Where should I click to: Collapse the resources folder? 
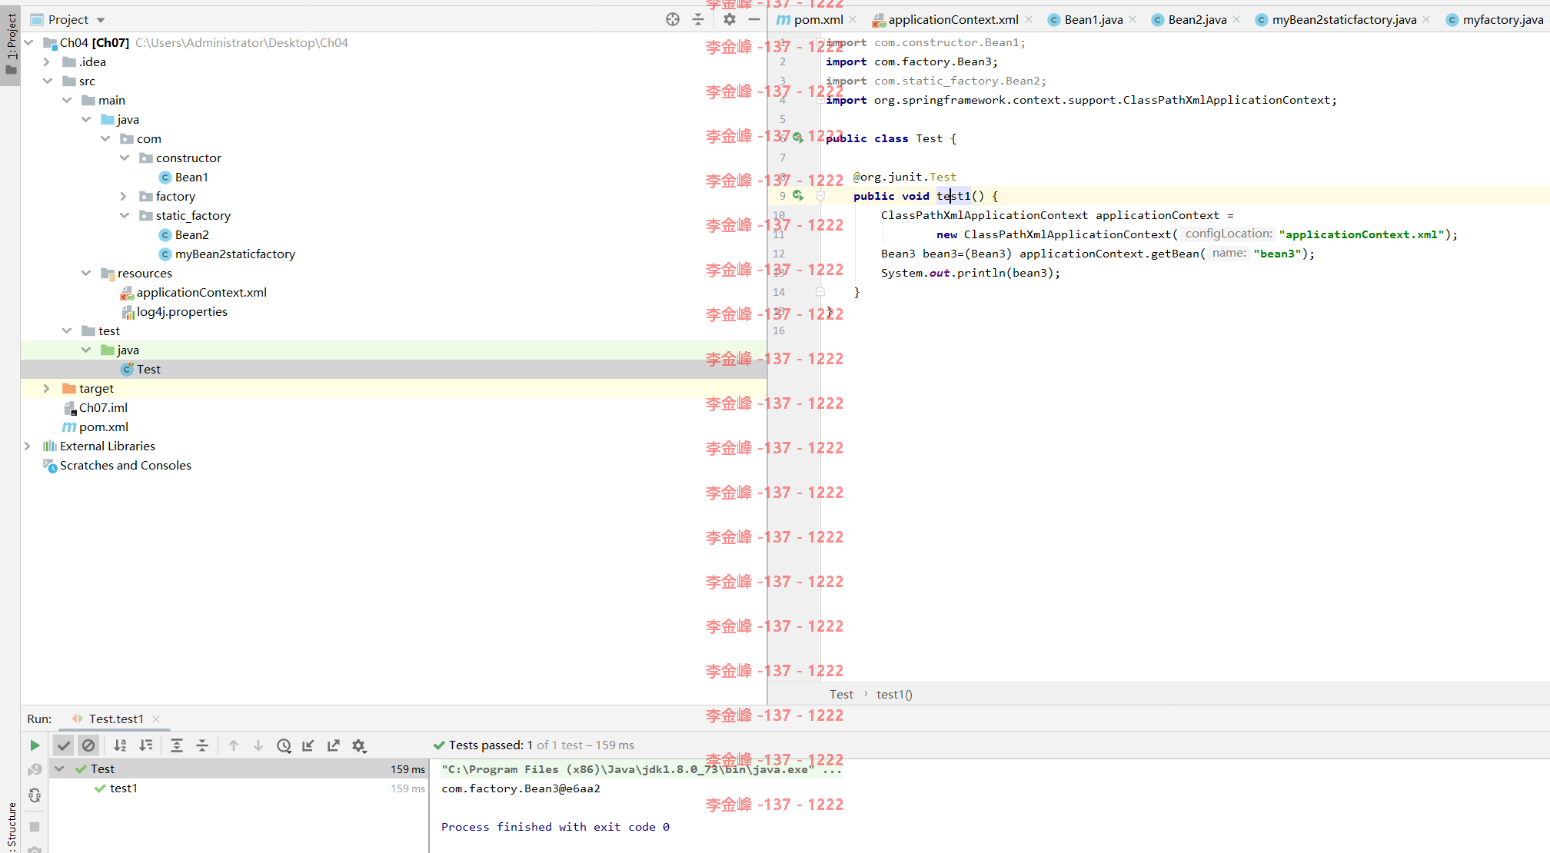click(x=86, y=273)
